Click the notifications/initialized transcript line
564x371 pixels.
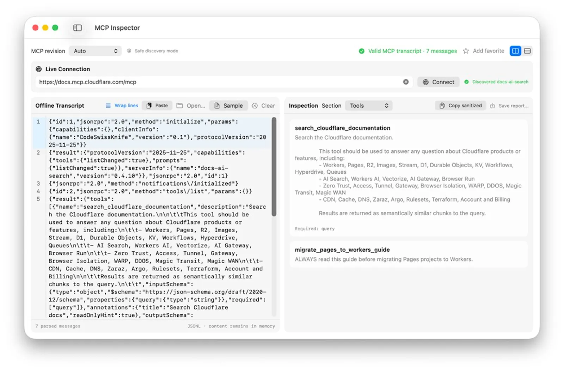click(x=143, y=184)
